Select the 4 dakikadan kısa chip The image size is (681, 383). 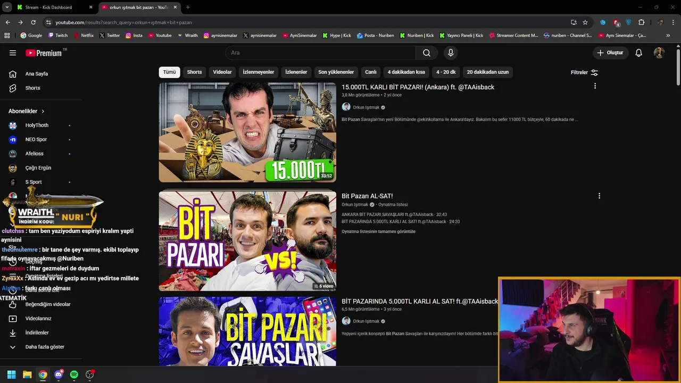pyautogui.click(x=406, y=72)
